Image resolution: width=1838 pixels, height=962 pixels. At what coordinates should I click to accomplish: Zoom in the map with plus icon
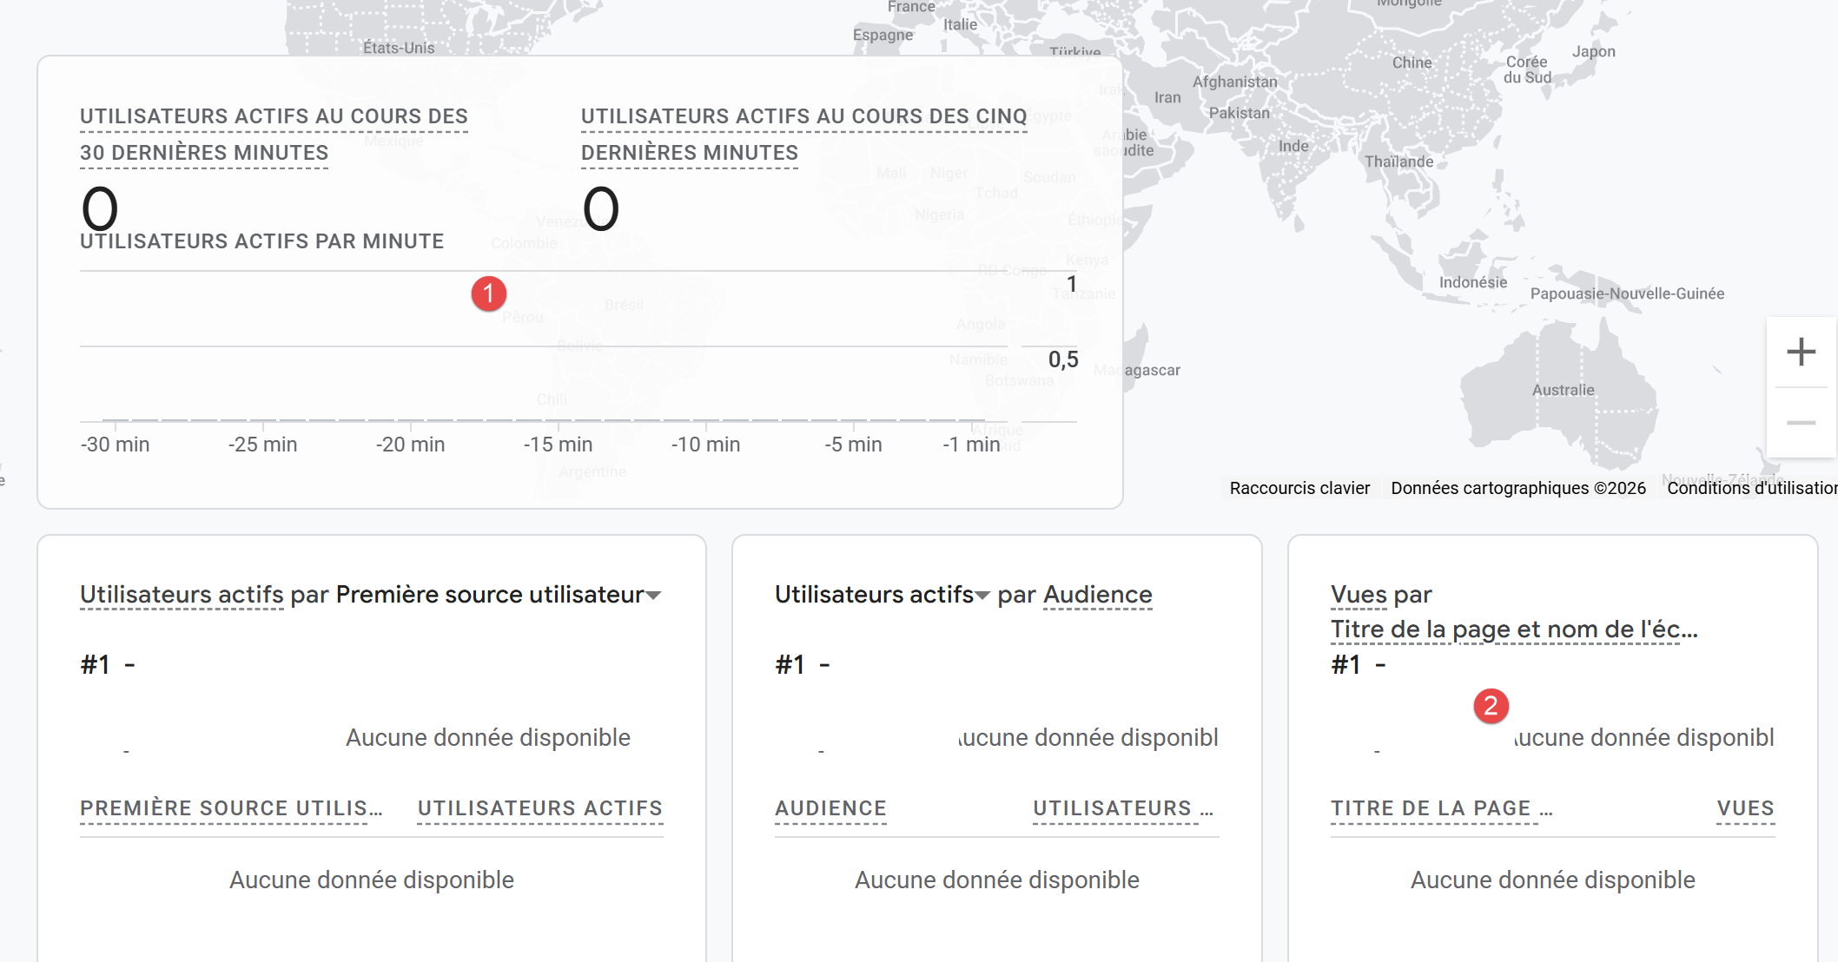click(x=1801, y=352)
